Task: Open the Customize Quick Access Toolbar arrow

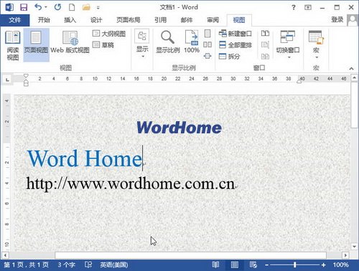Action: point(98,8)
